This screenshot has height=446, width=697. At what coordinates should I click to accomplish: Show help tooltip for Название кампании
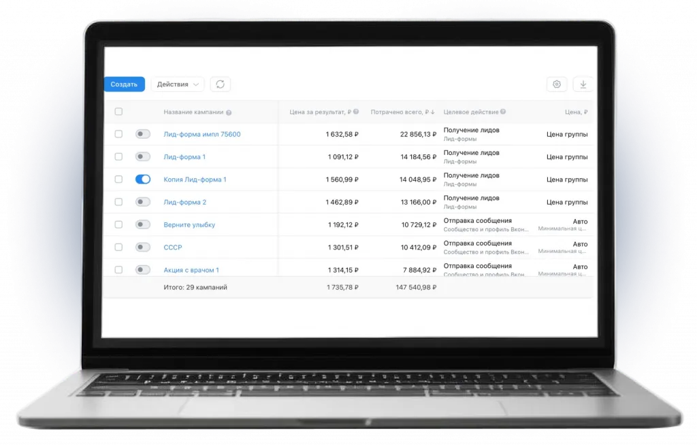[x=229, y=112]
